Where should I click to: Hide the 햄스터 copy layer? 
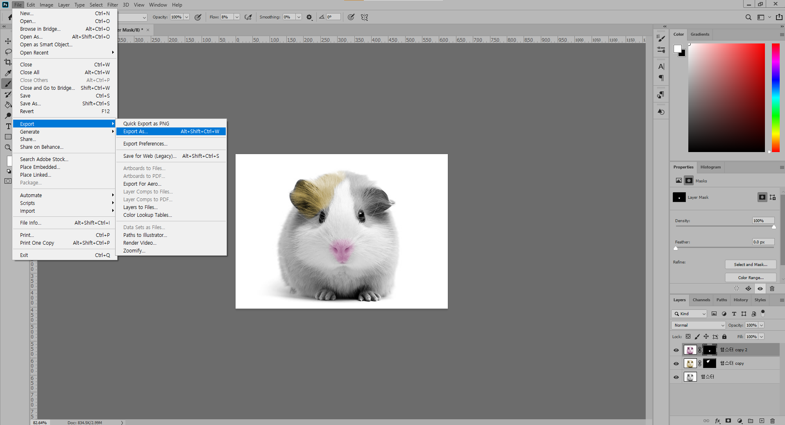point(676,364)
